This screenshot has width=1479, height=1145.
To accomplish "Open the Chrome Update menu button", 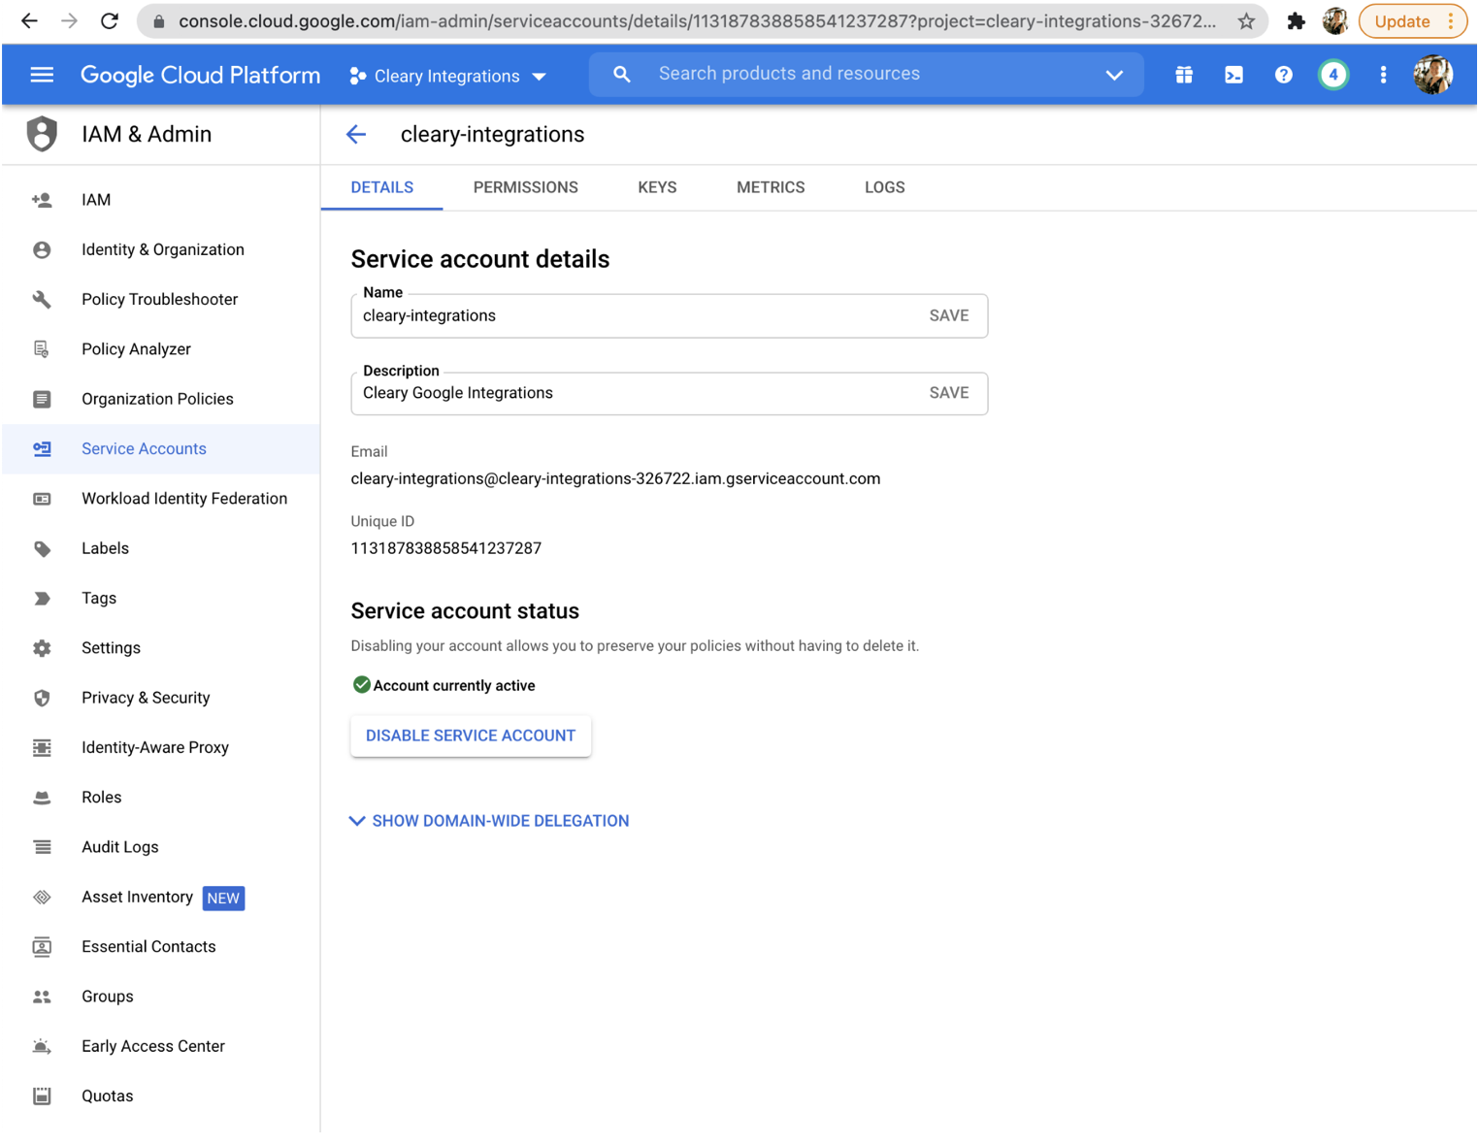I will click(x=1413, y=21).
